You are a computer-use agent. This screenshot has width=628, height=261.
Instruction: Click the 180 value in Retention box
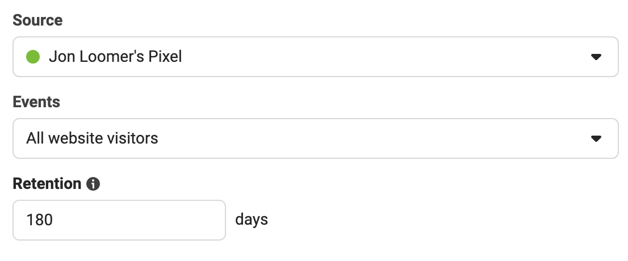[39, 220]
